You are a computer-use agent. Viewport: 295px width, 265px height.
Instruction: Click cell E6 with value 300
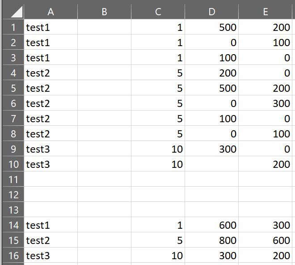click(x=265, y=103)
